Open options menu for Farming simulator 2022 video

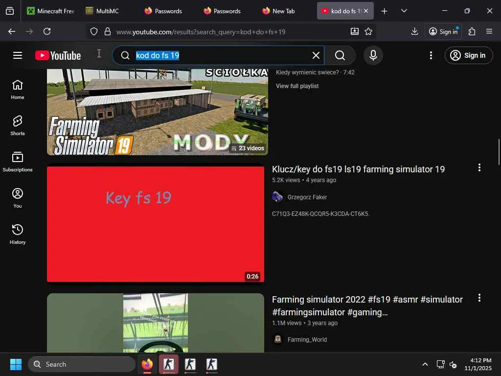479,298
